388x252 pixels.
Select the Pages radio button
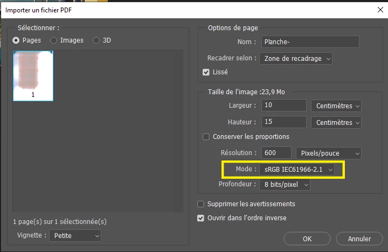tap(16, 40)
